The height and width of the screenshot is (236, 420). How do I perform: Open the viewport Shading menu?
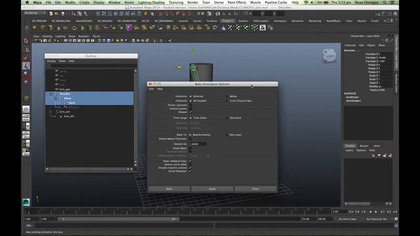click(x=47, y=36)
